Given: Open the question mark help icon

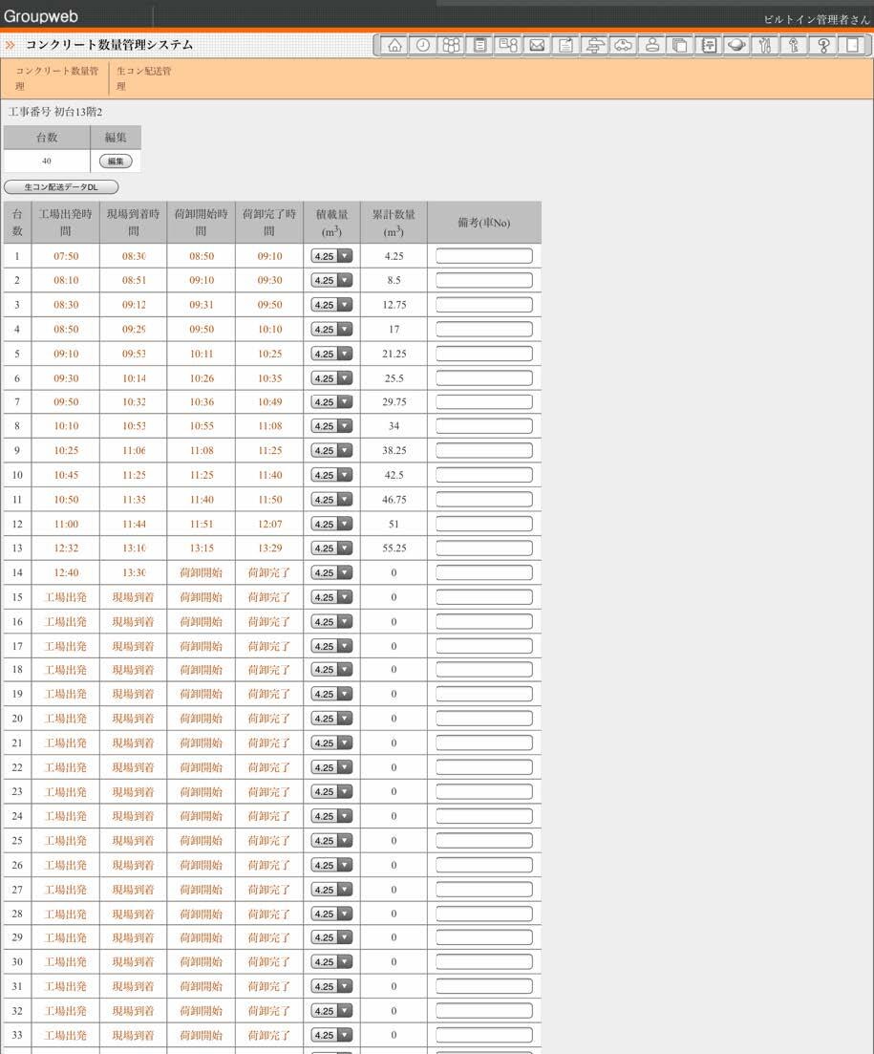Looking at the screenshot, I should [x=823, y=45].
